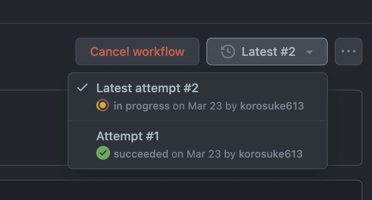This screenshot has height=200, width=372.
Task: Click korosuke613 in the succeeded attempt row
Action: (x=271, y=154)
